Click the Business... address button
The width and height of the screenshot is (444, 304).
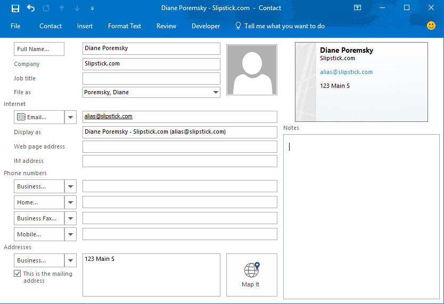click(39, 260)
